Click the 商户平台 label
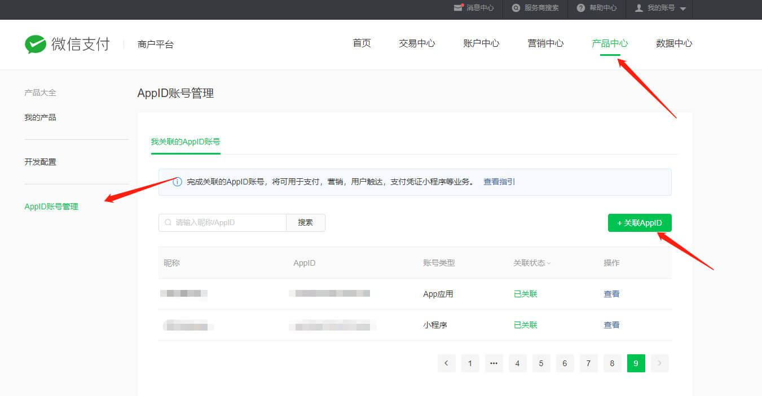This screenshot has width=762, height=396. (x=156, y=45)
